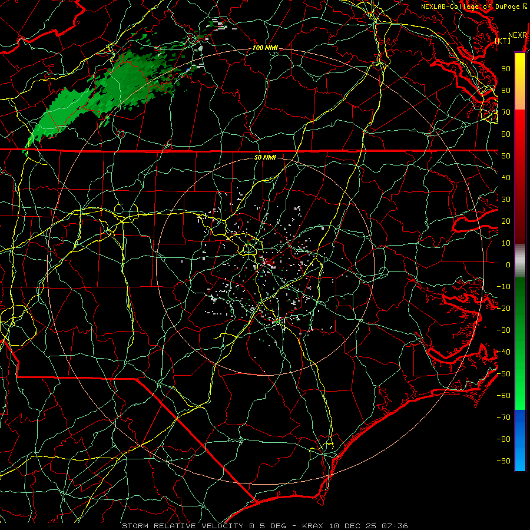The width and height of the screenshot is (530, 530).
Task: Click the "100 NMI" range ring label
Action: pos(265,48)
